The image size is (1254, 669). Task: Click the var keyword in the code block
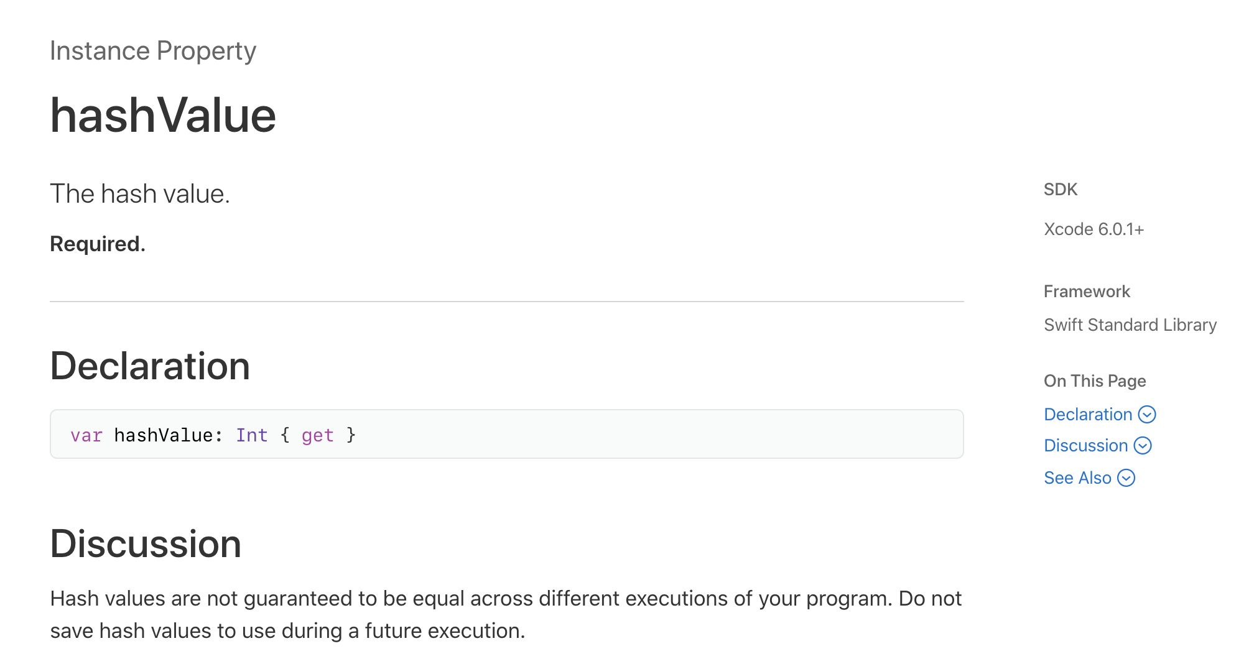86,435
